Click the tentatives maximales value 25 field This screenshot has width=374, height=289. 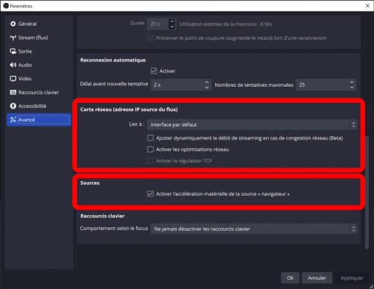(x=326, y=85)
